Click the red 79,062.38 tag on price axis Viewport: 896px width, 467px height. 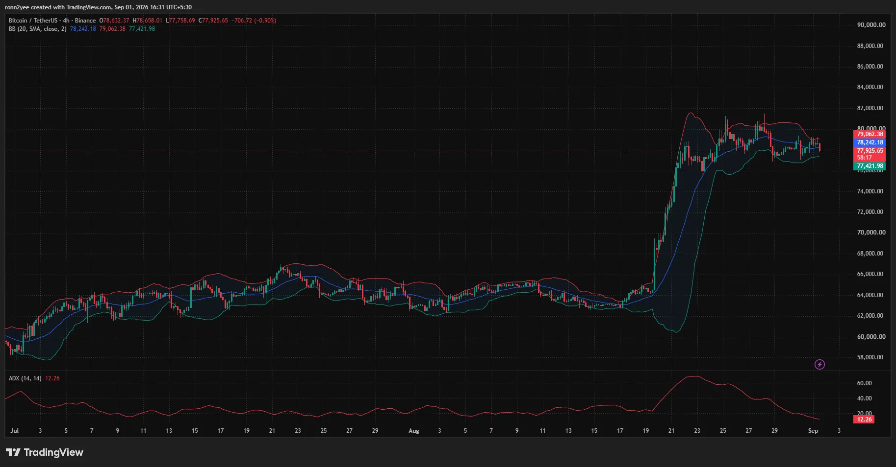(x=870, y=134)
